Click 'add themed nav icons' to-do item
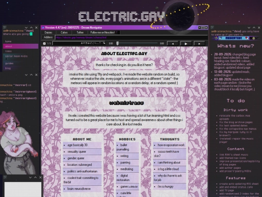The image size is (262, 197). coord(232,158)
